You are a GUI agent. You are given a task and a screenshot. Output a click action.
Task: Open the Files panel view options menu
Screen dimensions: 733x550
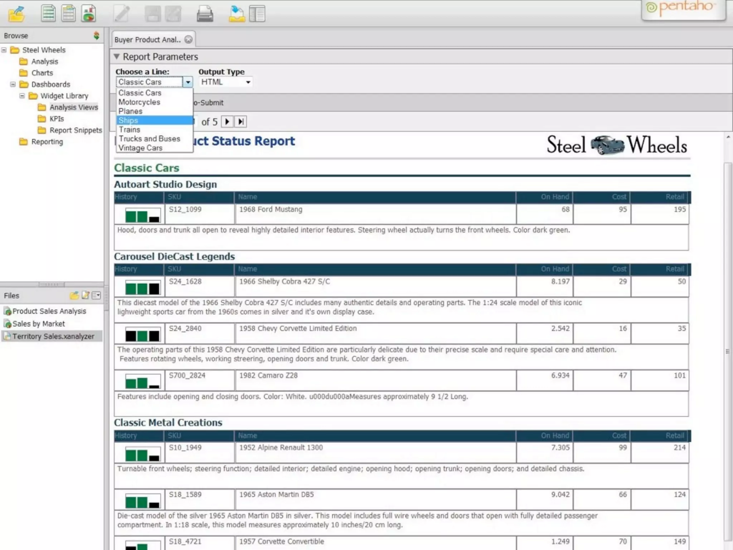coord(96,295)
